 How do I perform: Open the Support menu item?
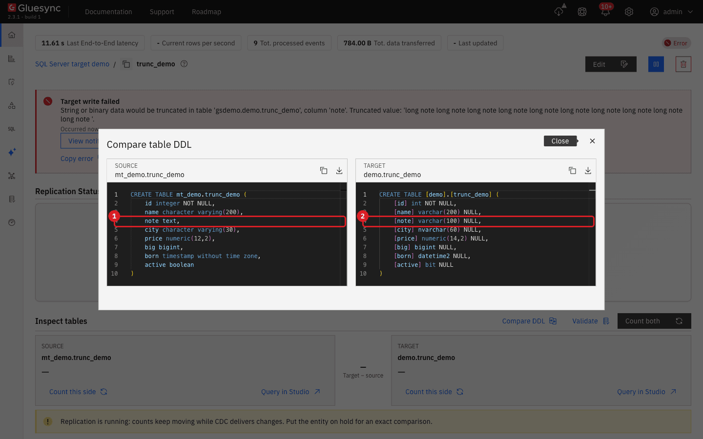pyautogui.click(x=162, y=12)
